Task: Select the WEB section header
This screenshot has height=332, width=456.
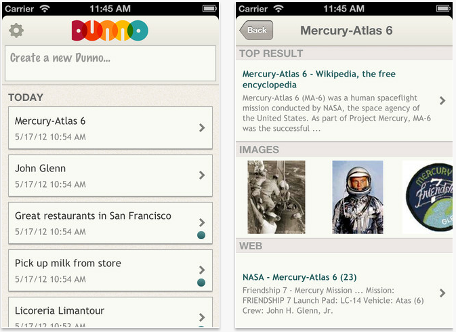Action: tap(251, 246)
